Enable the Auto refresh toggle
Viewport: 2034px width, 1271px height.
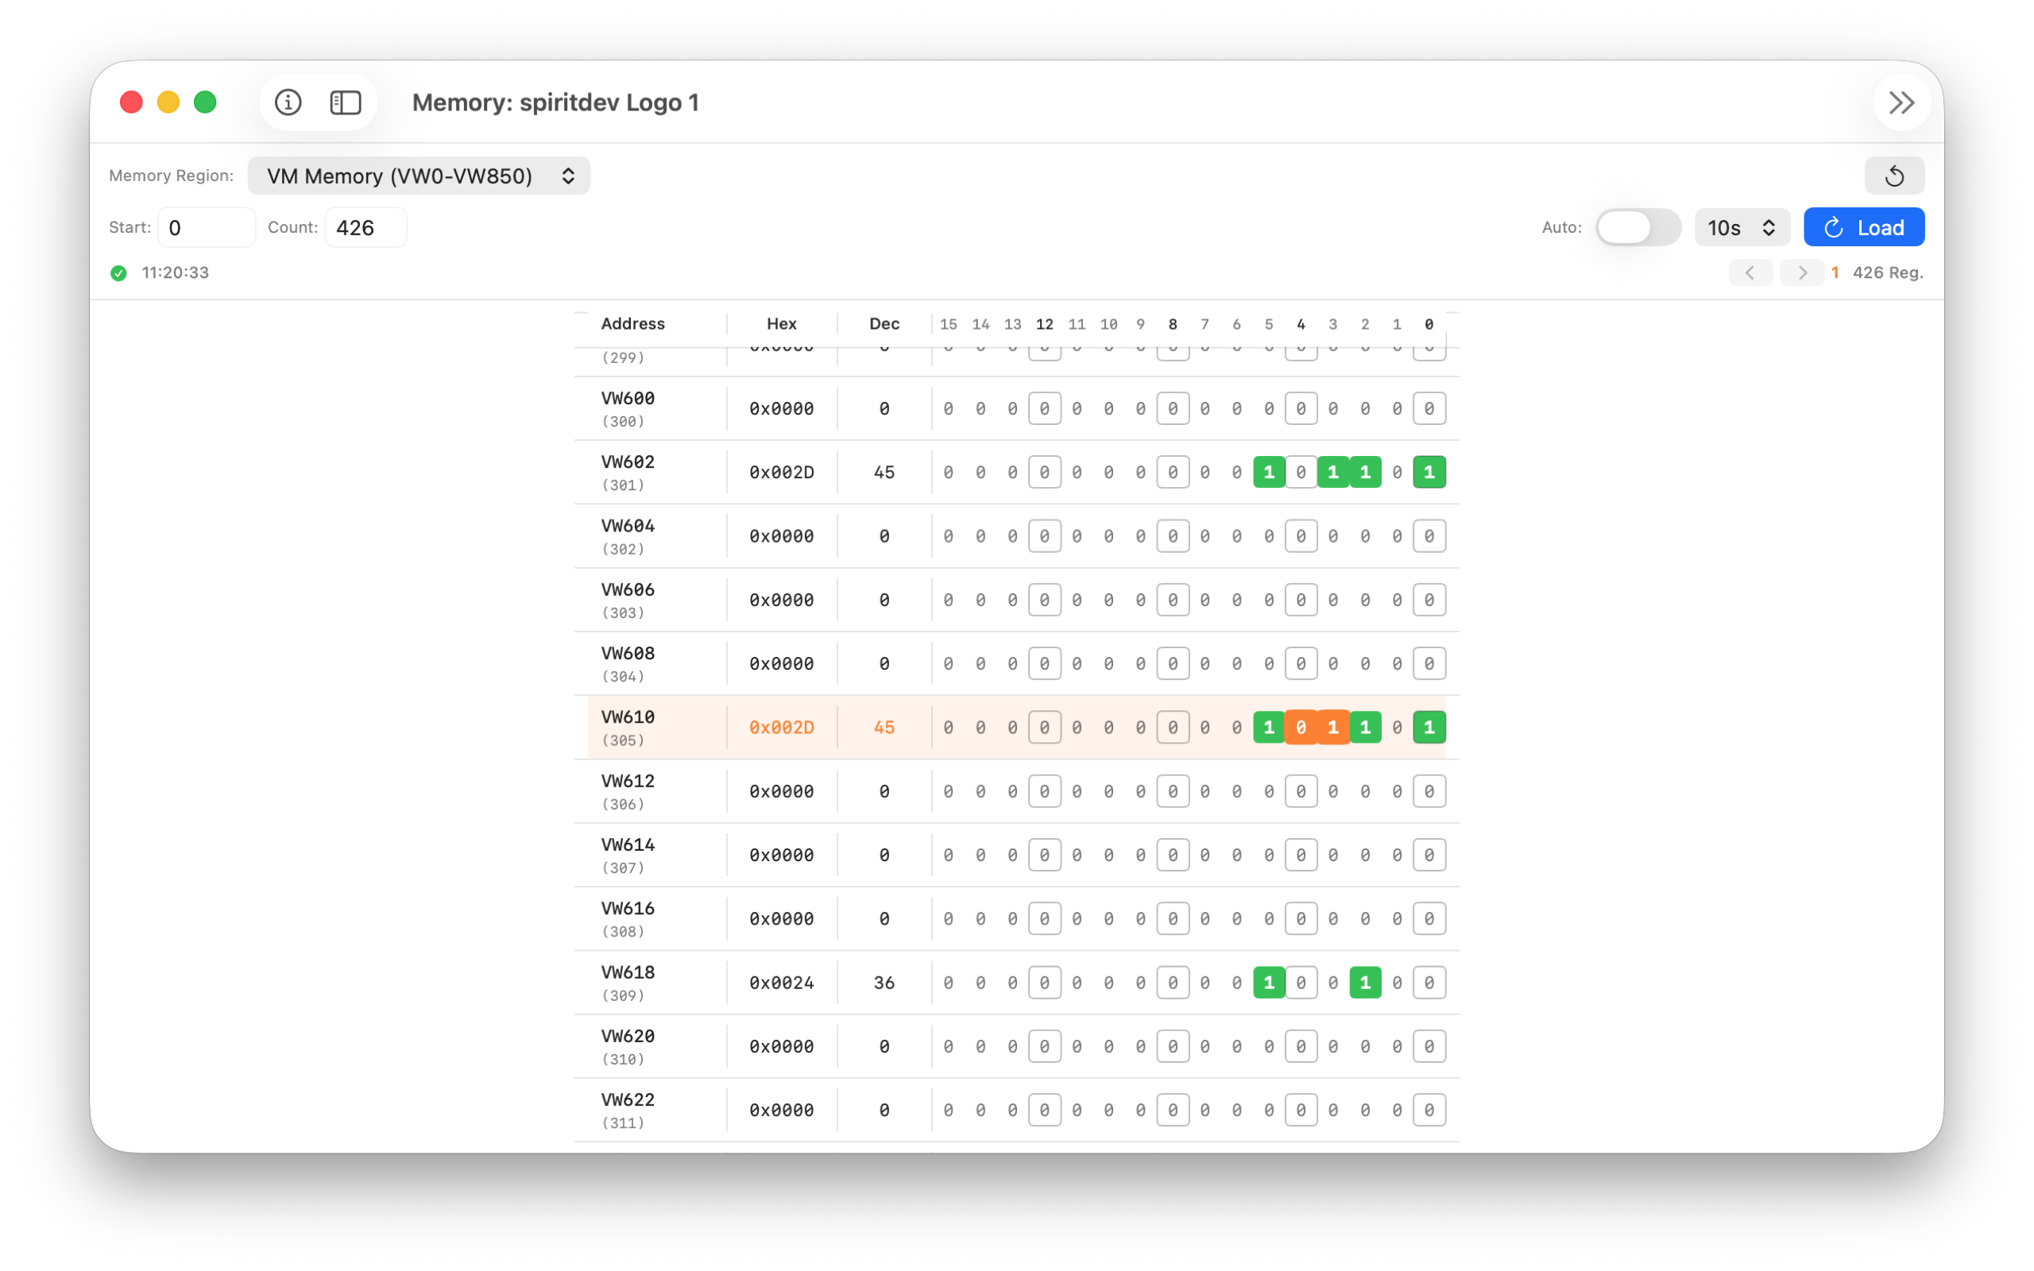pyautogui.click(x=1638, y=227)
